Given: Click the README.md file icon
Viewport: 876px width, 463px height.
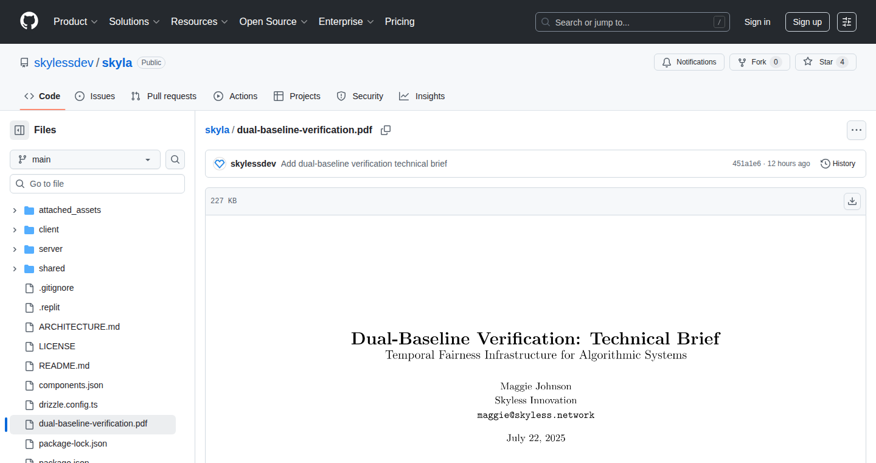Looking at the screenshot, I should pyautogui.click(x=29, y=366).
